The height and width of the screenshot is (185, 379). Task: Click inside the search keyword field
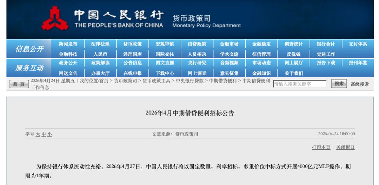click(x=300, y=84)
